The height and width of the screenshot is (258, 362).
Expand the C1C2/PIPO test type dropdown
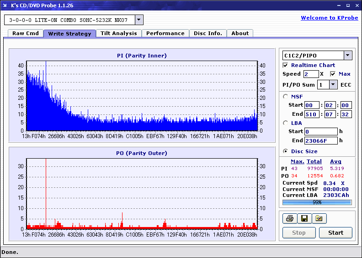(348, 55)
